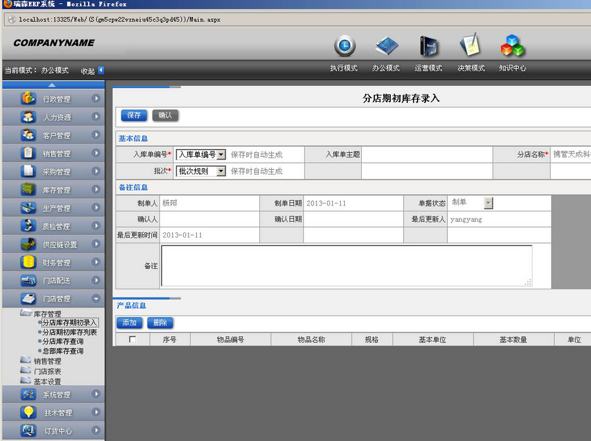Viewport: 591px width, 441px height.
Task: Open the 运营模式 server icon
Action: 429,46
